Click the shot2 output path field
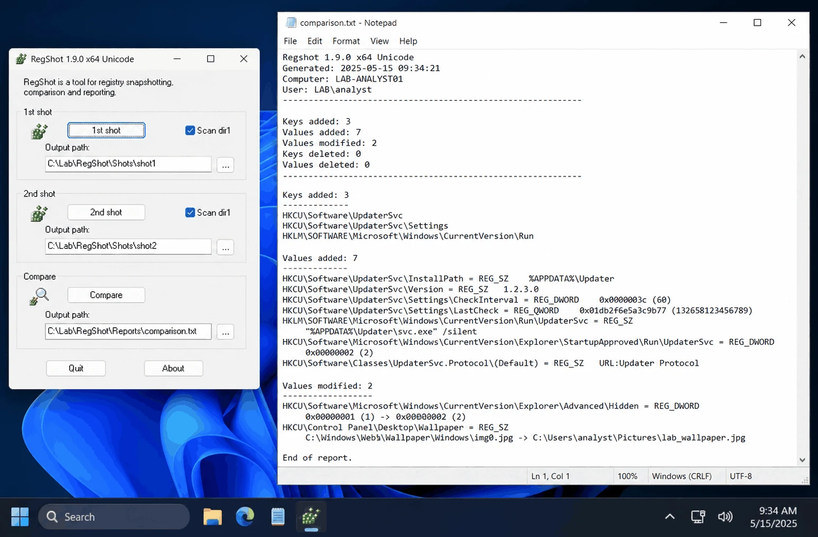The height and width of the screenshot is (537, 818). point(128,246)
